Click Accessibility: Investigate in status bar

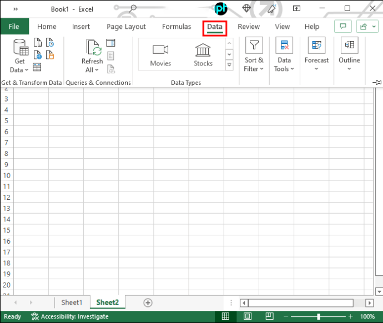click(x=69, y=316)
